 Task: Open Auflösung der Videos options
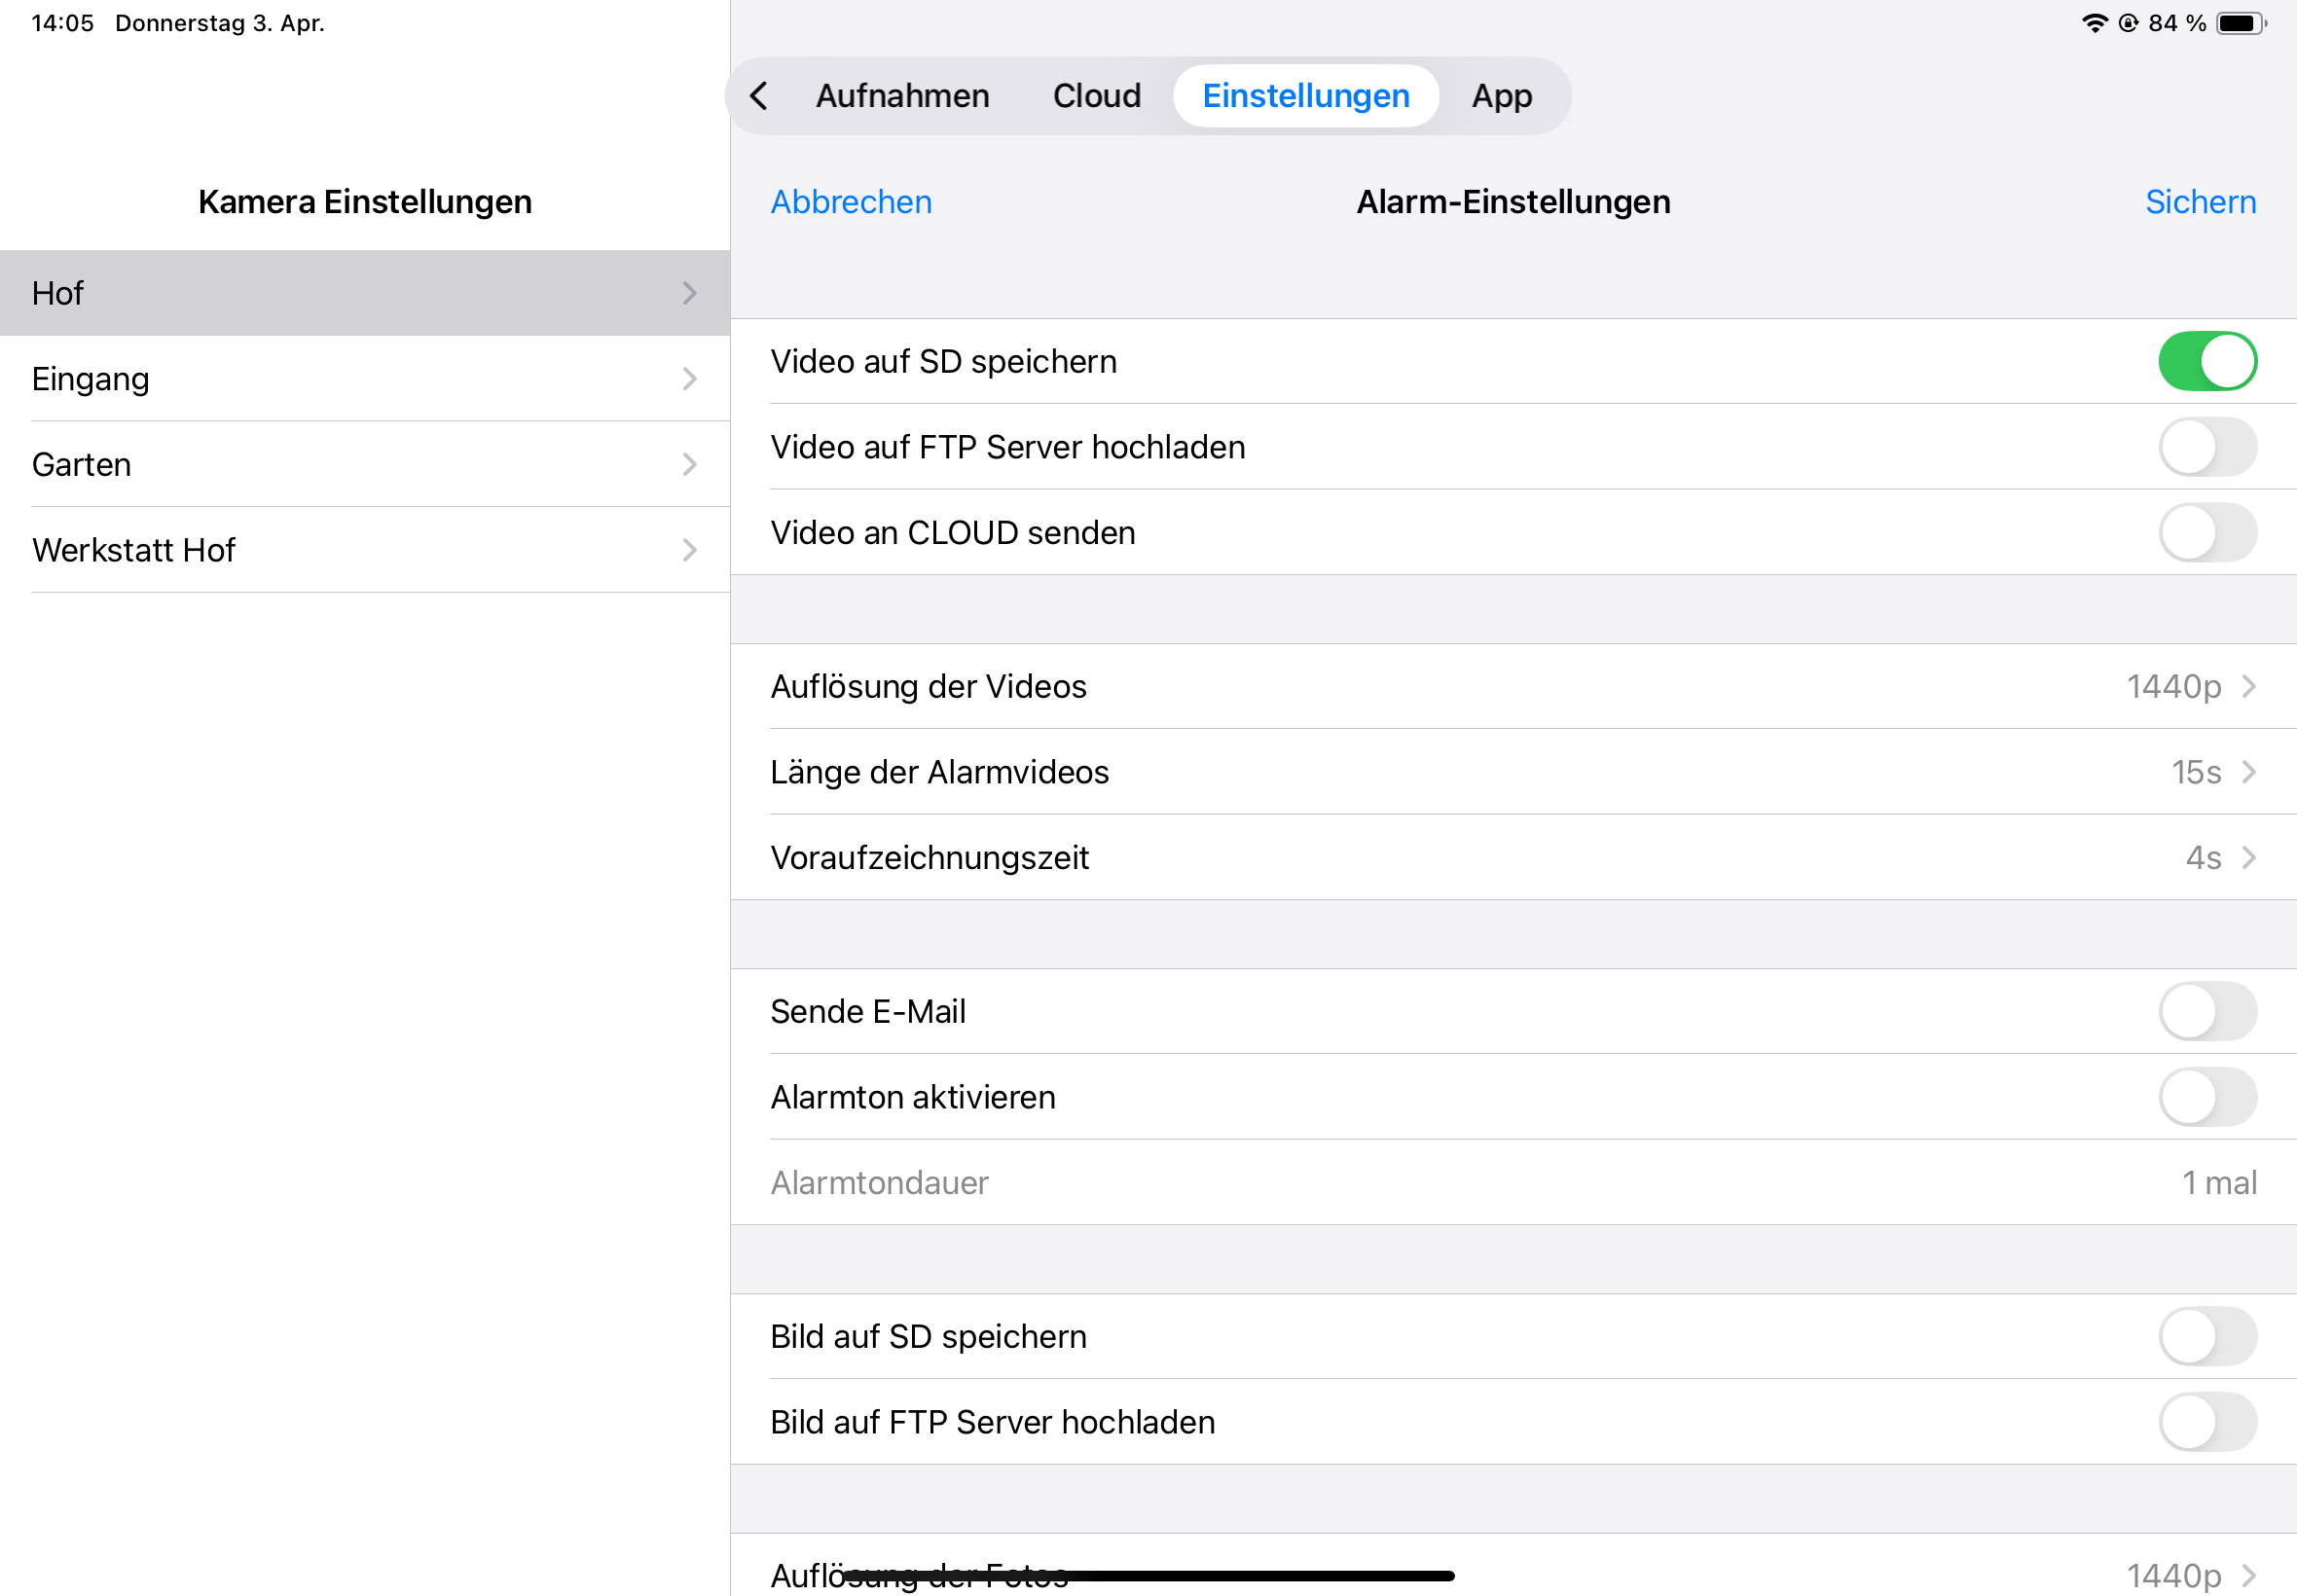1512,687
